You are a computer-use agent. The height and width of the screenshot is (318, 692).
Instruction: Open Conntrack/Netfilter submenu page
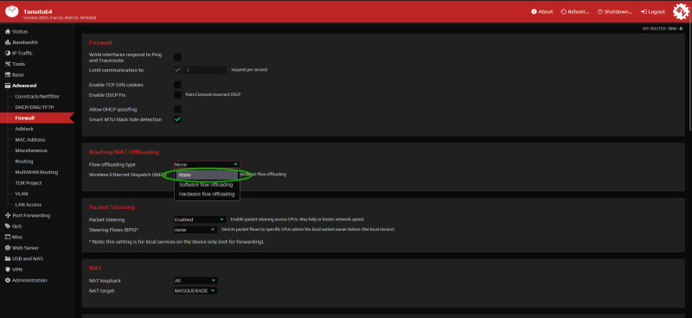(x=37, y=97)
